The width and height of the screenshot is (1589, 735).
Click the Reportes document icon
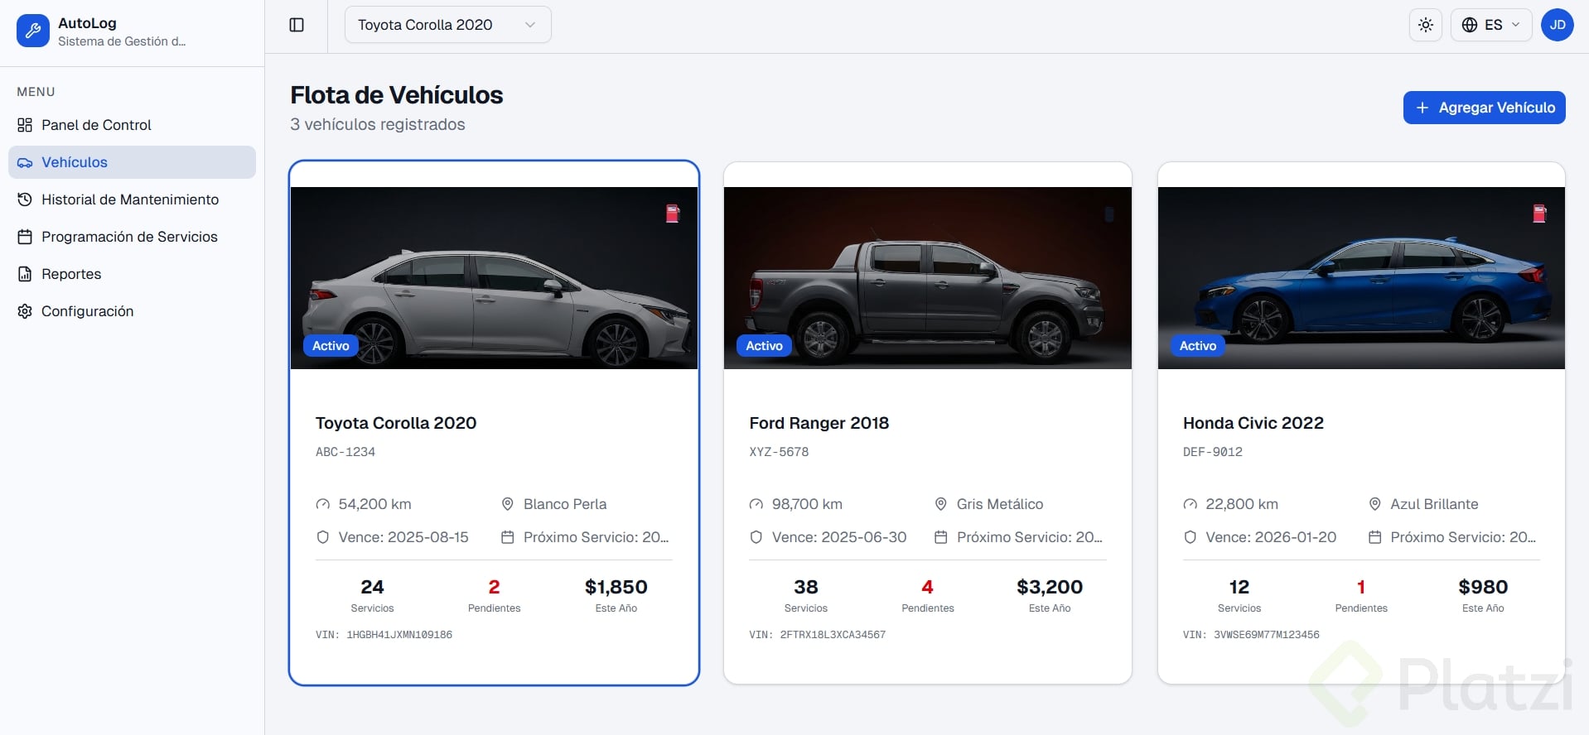point(25,274)
